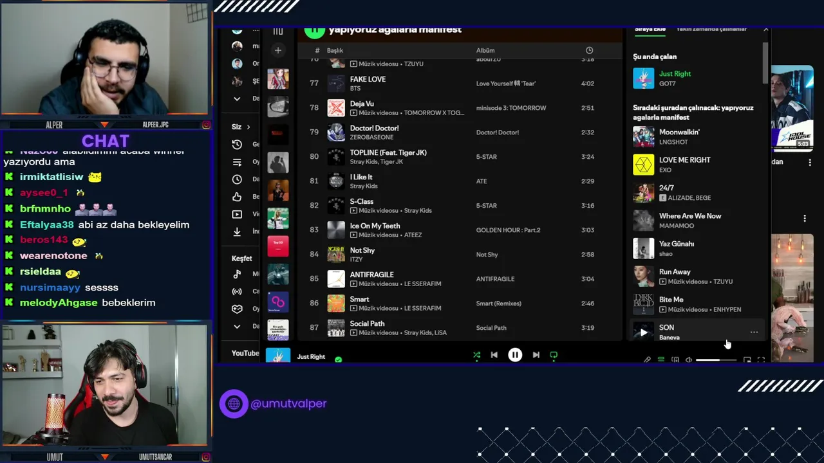Open YouTube Watch Later clock icon
Screen dimensions: 824x463
237,179
